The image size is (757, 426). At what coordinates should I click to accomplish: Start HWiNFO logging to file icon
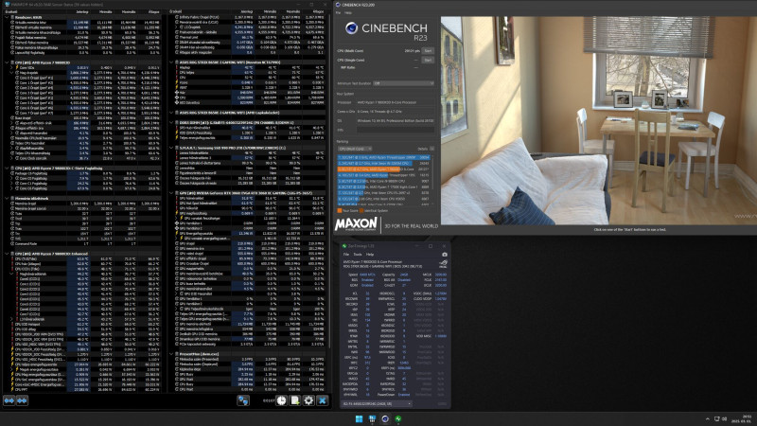295,400
